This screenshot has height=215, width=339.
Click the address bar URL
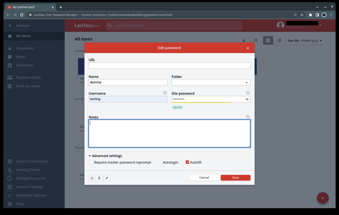point(126,15)
